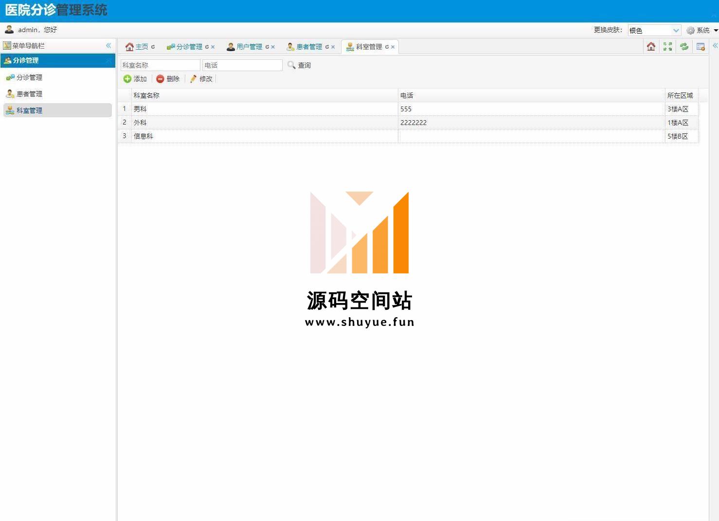Image resolution: width=719 pixels, height=521 pixels.
Task: Sort by the 电话 column header
Action: pos(532,95)
